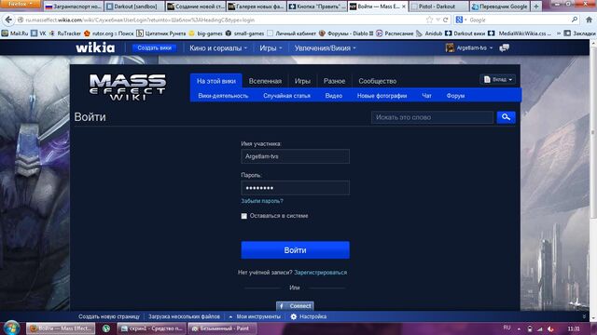This screenshot has width=597, height=335.
Task: Show more bookmarks chevron
Action: point(559,33)
